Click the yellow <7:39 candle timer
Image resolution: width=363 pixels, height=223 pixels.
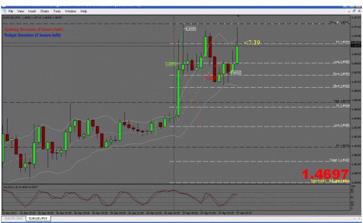click(x=252, y=42)
